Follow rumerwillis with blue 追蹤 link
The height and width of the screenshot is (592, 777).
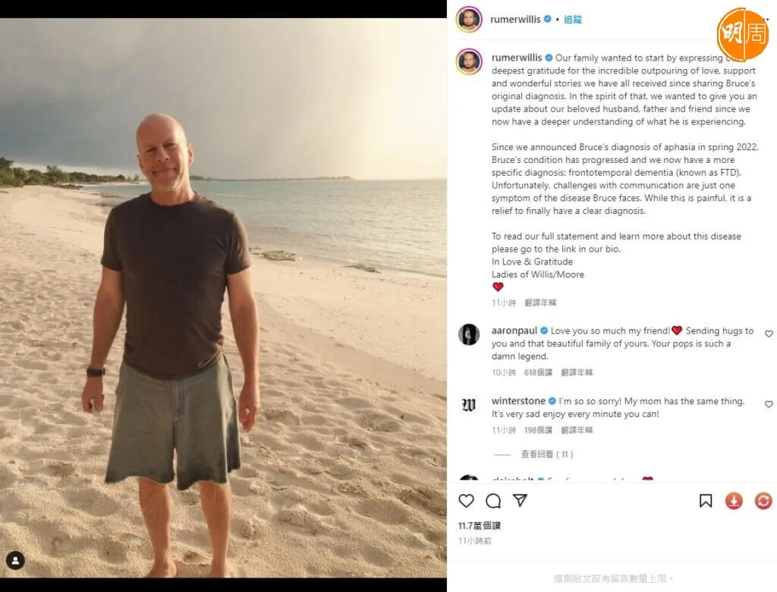(573, 19)
